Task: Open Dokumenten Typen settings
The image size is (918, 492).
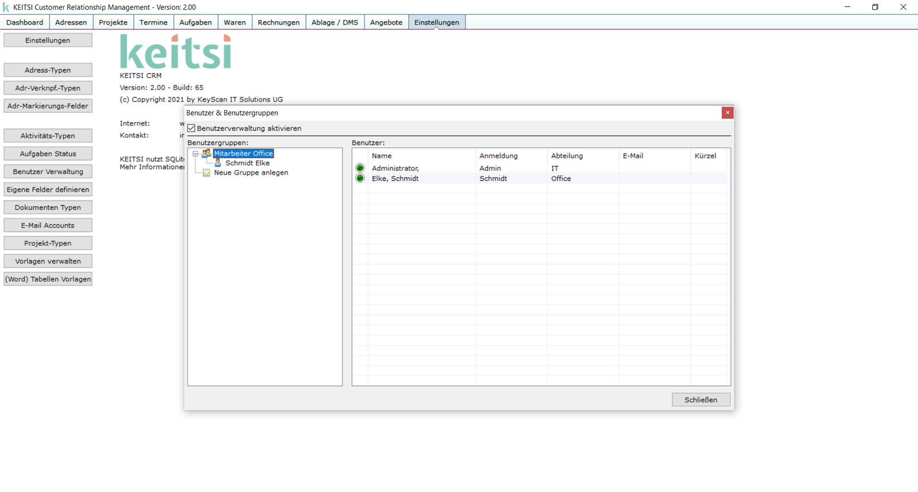Action: [48, 208]
